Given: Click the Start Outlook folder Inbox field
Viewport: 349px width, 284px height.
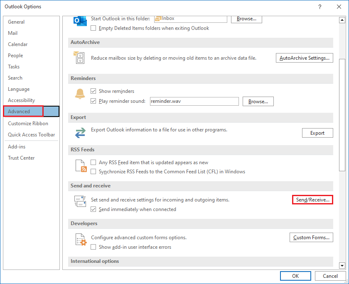Looking at the screenshot, I should pos(191,19).
